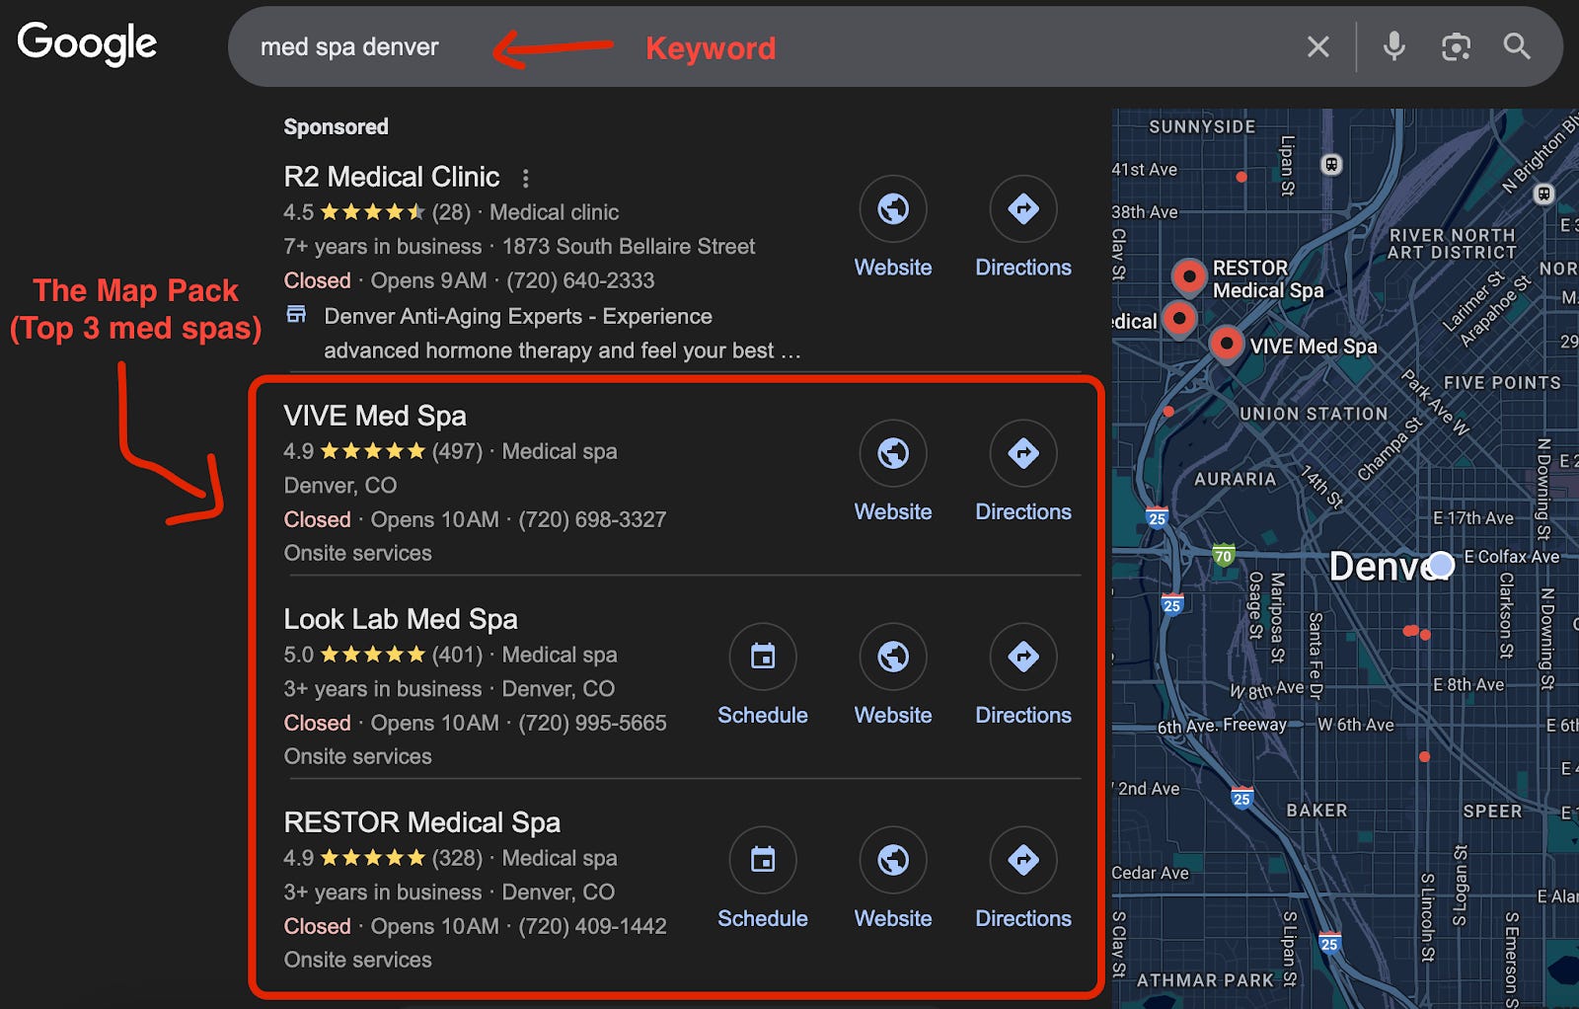Open the VIVE Med Spa listing title
1579x1009 pixels.
(x=375, y=416)
